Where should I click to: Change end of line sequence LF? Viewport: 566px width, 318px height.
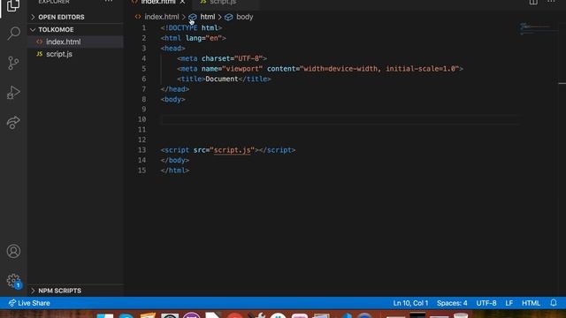(509, 303)
